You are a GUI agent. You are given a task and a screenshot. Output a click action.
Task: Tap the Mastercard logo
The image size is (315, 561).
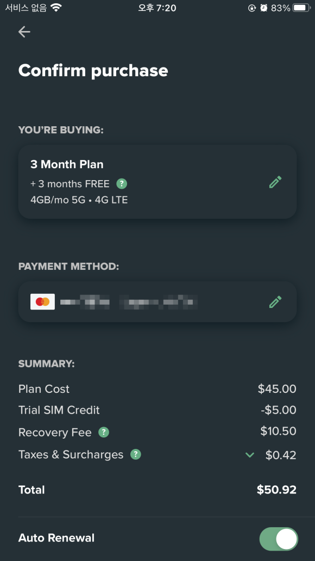pyautogui.click(x=42, y=301)
